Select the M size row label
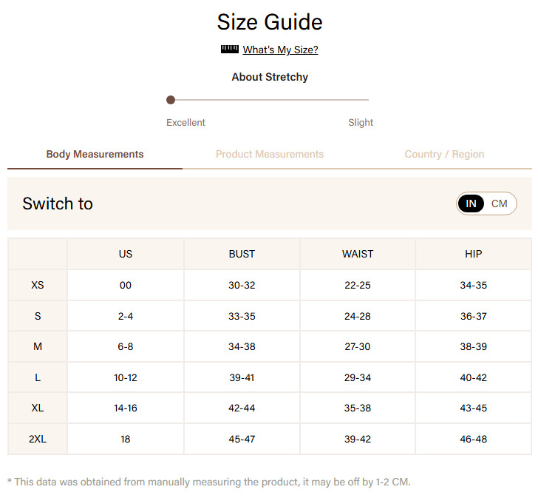The width and height of the screenshot is (538, 498). [x=38, y=346]
